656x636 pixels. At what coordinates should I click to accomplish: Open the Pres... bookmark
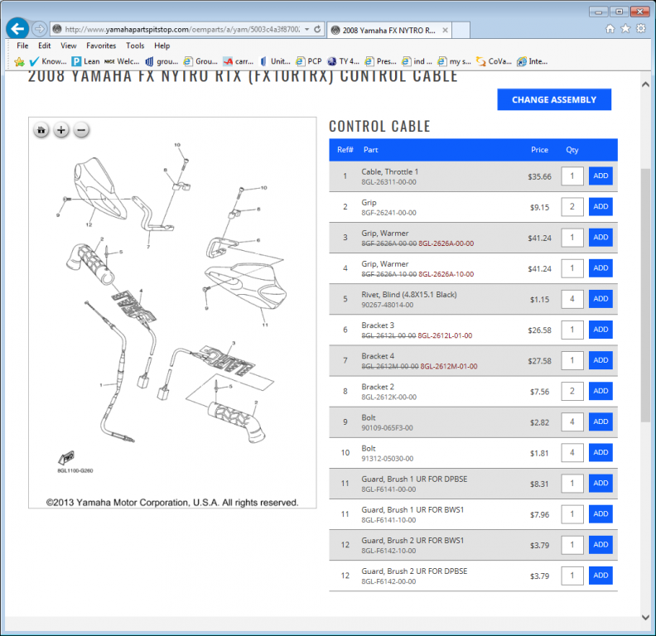[x=381, y=61]
